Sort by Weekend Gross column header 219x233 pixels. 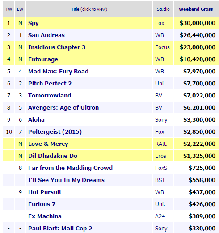tap(196, 9)
